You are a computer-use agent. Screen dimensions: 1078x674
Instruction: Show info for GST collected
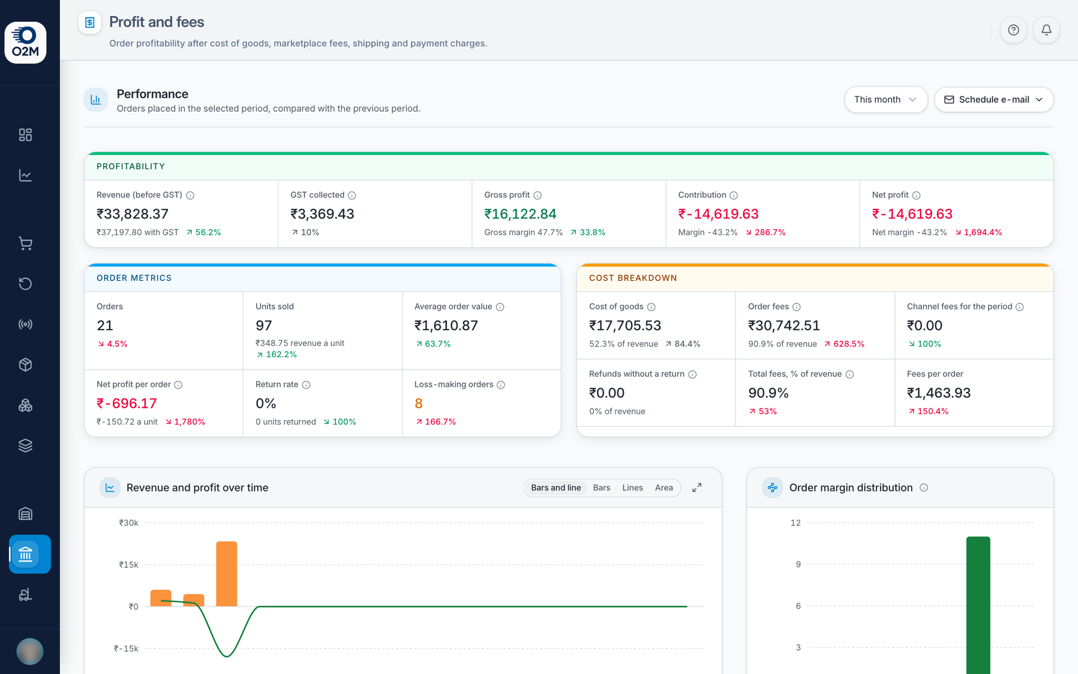352,195
